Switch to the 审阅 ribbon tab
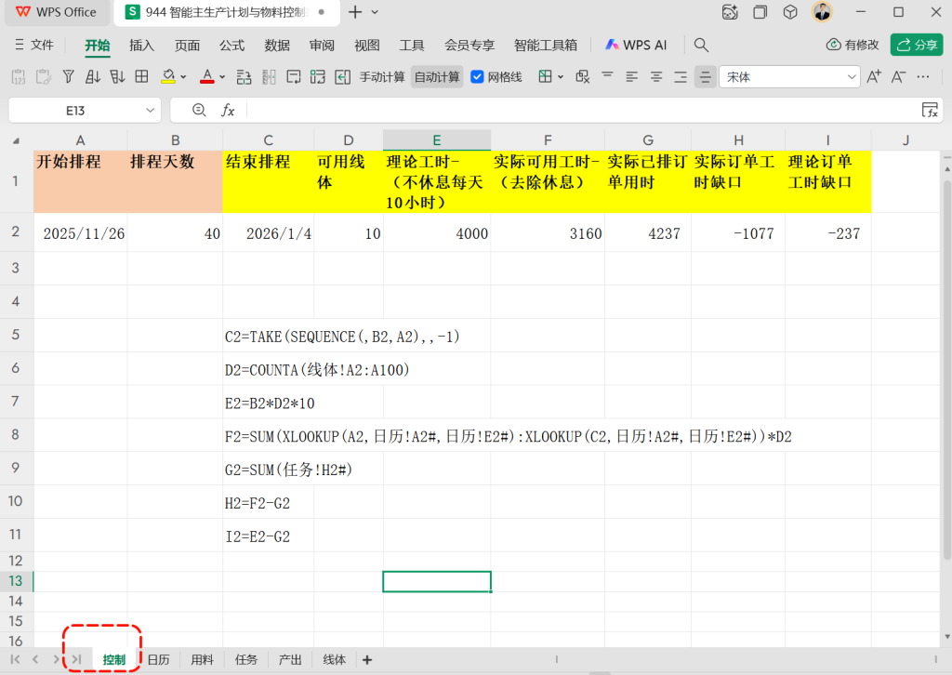The width and height of the screenshot is (952, 675). pos(322,45)
